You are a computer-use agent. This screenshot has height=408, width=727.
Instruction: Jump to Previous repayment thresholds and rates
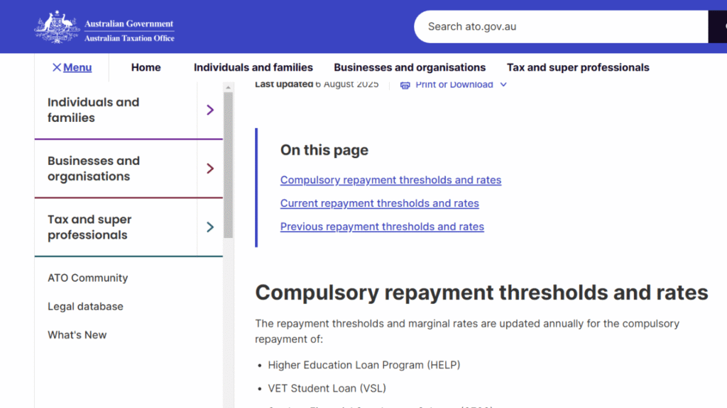coord(382,227)
